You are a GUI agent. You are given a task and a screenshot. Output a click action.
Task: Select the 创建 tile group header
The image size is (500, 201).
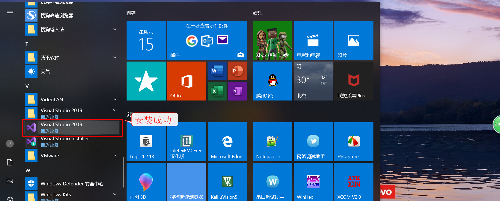coord(131,13)
